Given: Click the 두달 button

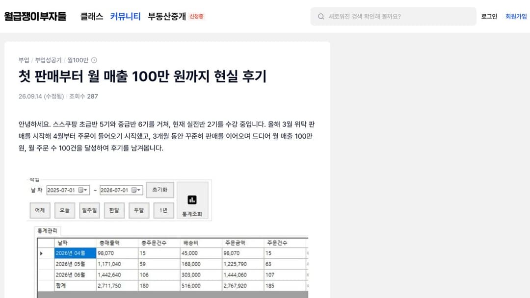Looking at the screenshot, I should click(138, 210).
